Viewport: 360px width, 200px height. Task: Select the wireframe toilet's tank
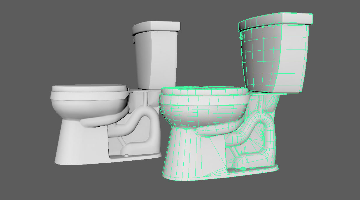click(277, 58)
